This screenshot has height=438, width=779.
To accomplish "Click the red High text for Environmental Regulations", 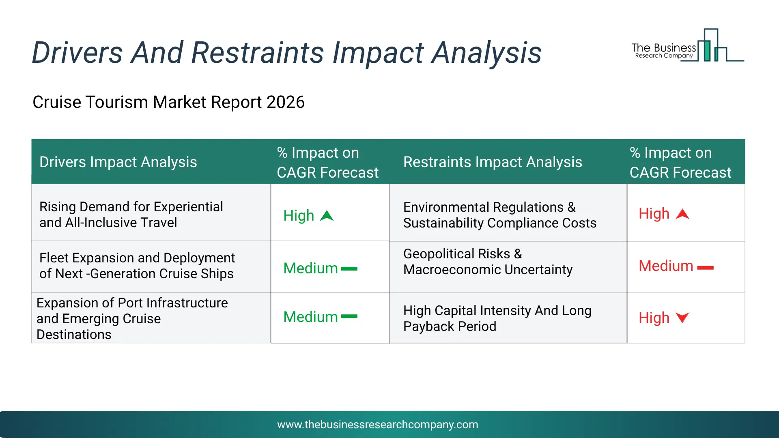I will (x=654, y=214).
